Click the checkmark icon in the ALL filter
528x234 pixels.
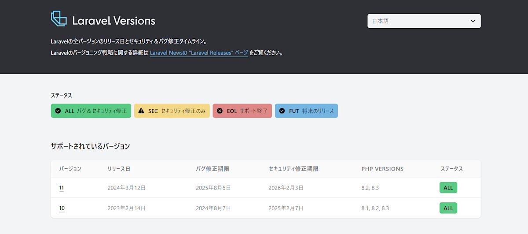click(x=58, y=111)
